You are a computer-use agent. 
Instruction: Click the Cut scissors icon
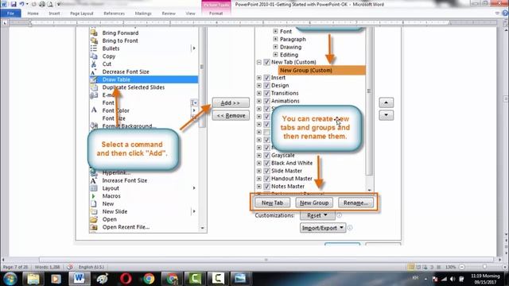(x=94, y=64)
